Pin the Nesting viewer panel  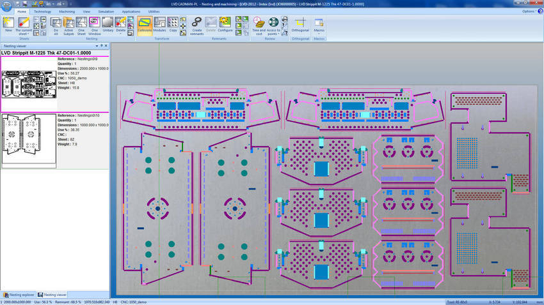101,46
